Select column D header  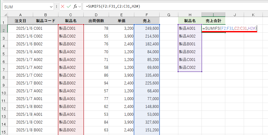(x=96, y=15)
